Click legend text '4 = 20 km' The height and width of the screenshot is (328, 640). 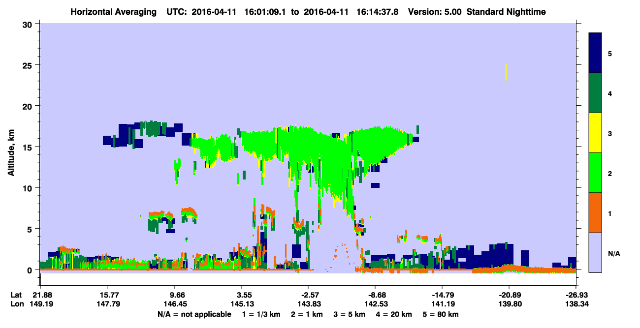393,314
